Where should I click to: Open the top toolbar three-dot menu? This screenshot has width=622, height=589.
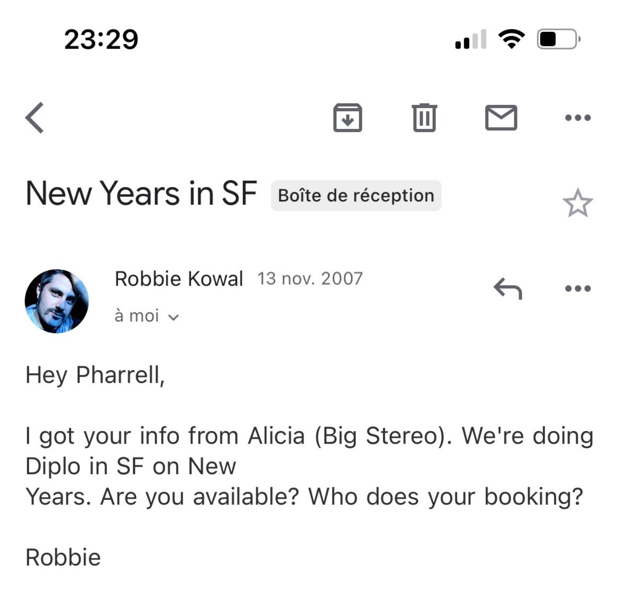click(x=578, y=118)
